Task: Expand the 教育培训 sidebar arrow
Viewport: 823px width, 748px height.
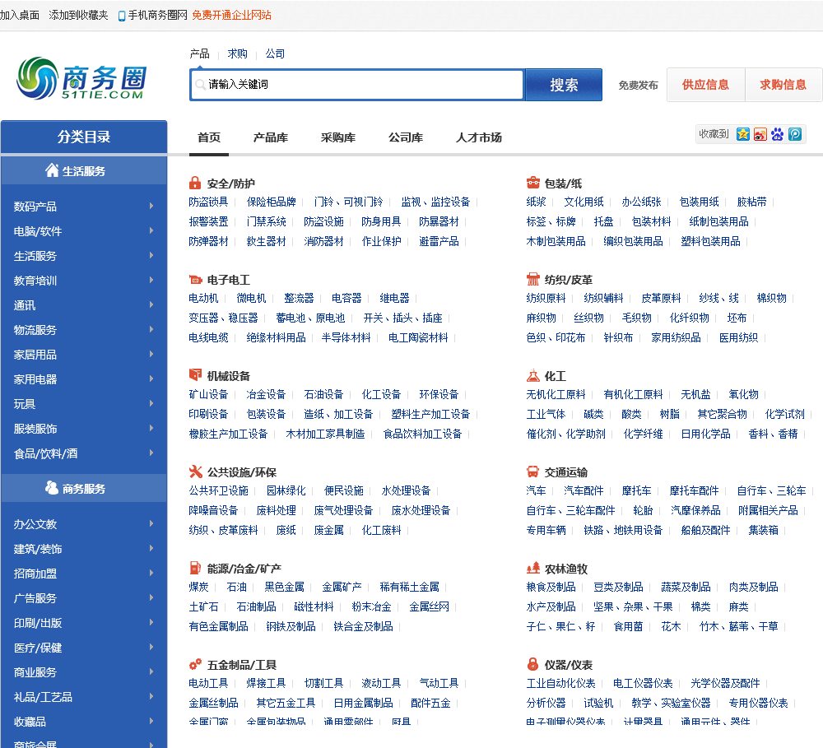Action: 151,280
